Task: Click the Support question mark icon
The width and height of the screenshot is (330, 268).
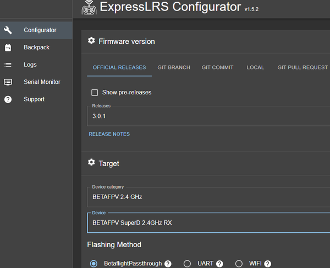Action: coord(8,99)
